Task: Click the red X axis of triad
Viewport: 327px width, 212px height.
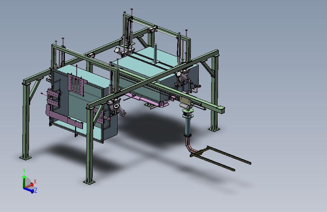Action: [29, 185]
